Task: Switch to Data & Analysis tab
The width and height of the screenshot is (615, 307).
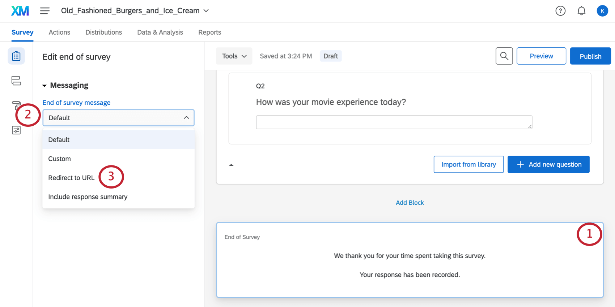Action: 160,33
